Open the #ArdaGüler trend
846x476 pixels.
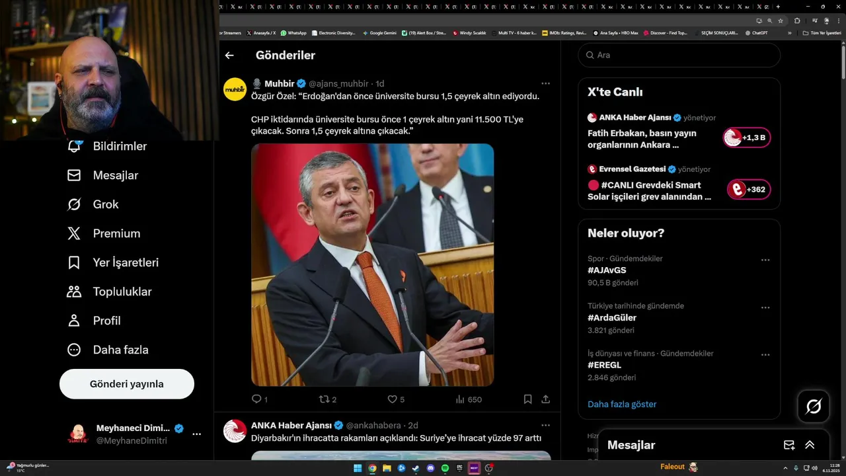pyautogui.click(x=612, y=318)
